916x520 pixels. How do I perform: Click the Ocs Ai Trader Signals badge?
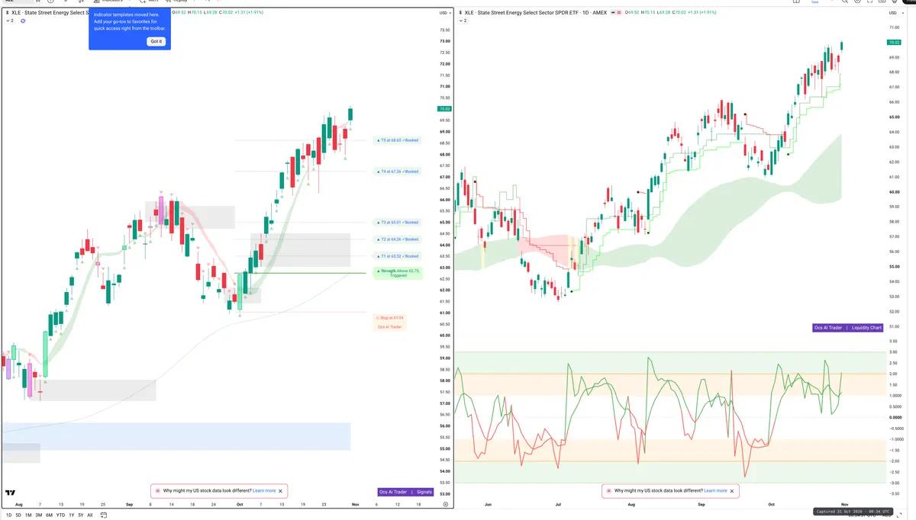point(406,492)
